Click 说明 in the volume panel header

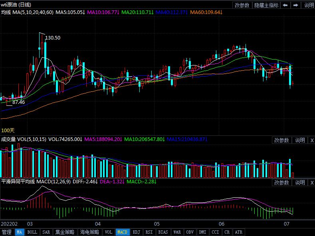click(x=300, y=140)
